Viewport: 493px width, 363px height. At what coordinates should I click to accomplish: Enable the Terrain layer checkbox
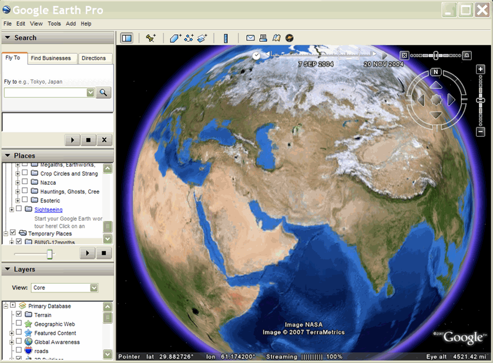click(18, 315)
